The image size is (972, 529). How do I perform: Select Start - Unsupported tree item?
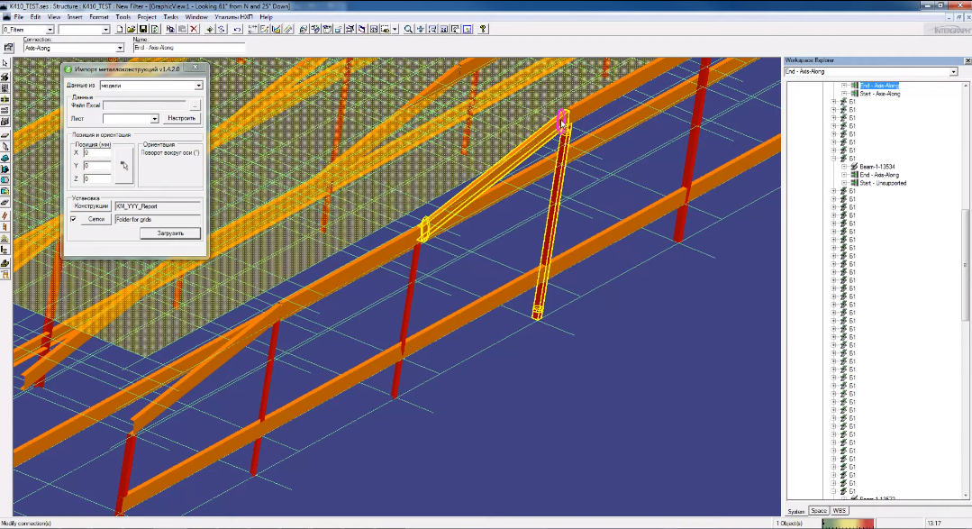coord(883,183)
